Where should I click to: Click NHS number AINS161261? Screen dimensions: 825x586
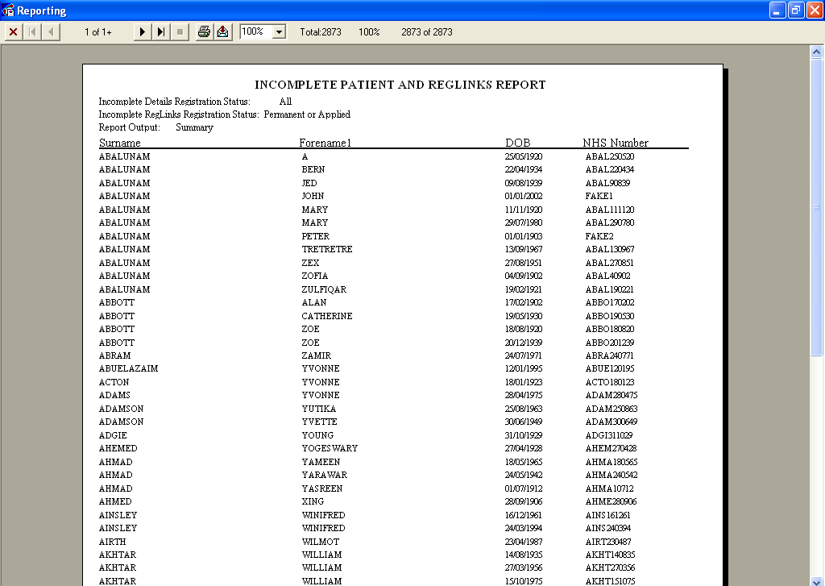607,515
